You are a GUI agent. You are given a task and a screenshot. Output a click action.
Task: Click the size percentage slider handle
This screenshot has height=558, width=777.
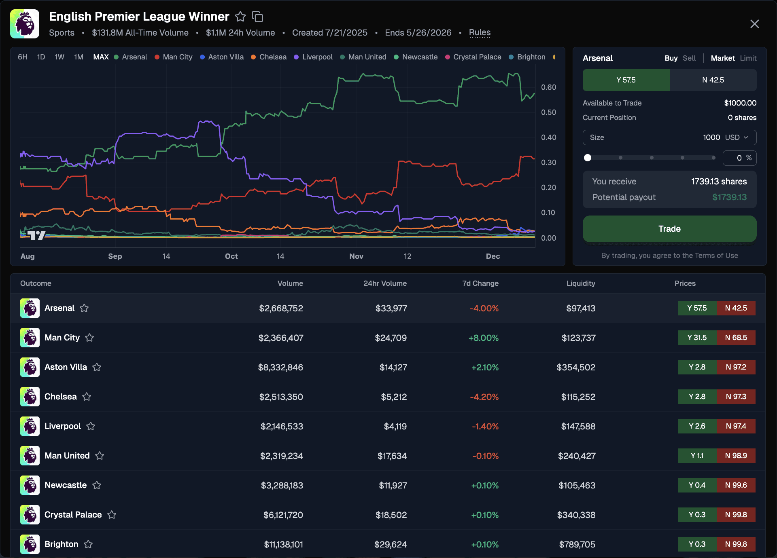588,158
